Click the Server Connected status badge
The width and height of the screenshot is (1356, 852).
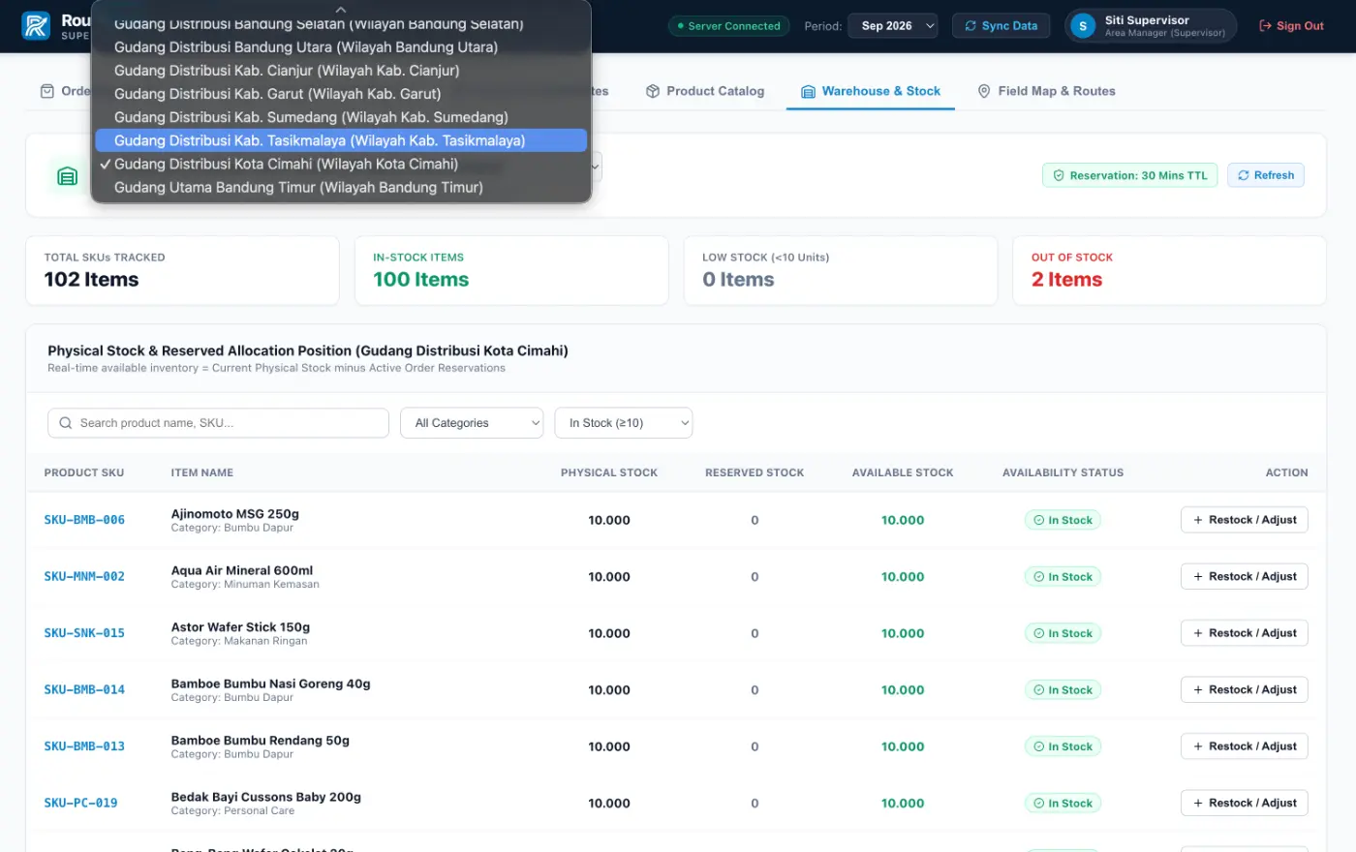pyautogui.click(x=728, y=26)
